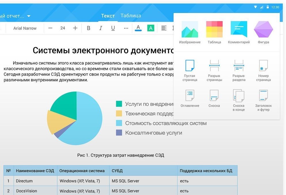
Task: Add a blank page (Пустая страница)
Action: tap(190, 66)
